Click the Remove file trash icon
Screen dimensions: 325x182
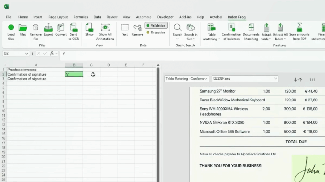(36, 27)
